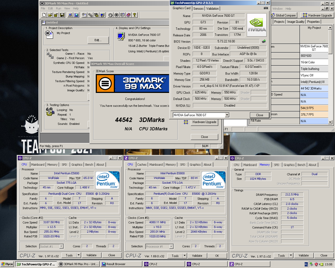The height and width of the screenshot is (268, 335).
Task: Click Result Browser scrollbar up arrow
Action: tap(330, 27)
